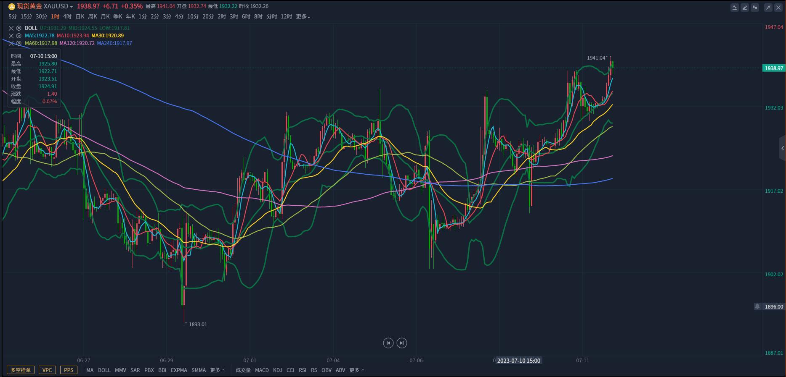The width and height of the screenshot is (786, 377).
Task: Click the 多空挂单 button
Action: click(x=21, y=370)
